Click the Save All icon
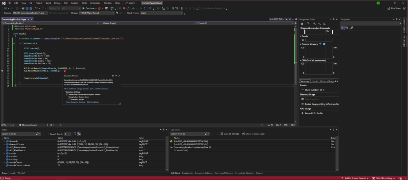408x180 pixels. [x=31, y=8]
